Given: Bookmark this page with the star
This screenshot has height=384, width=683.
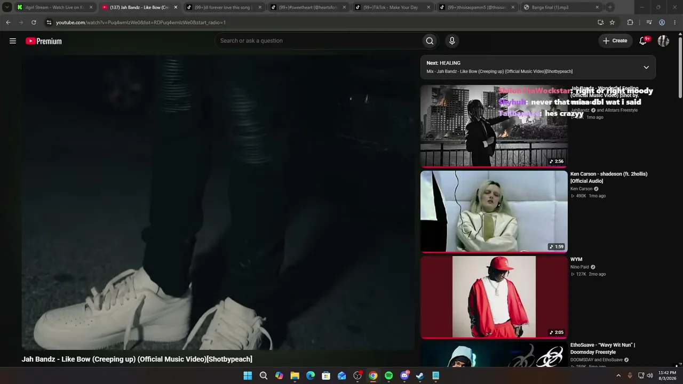Looking at the screenshot, I should click(612, 22).
